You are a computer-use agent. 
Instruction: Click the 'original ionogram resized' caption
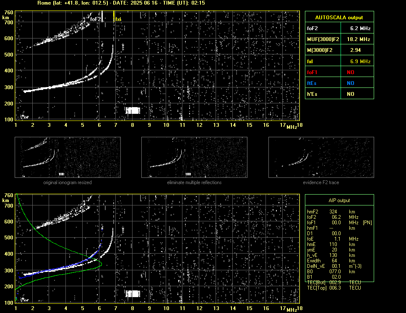click(68, 182)
